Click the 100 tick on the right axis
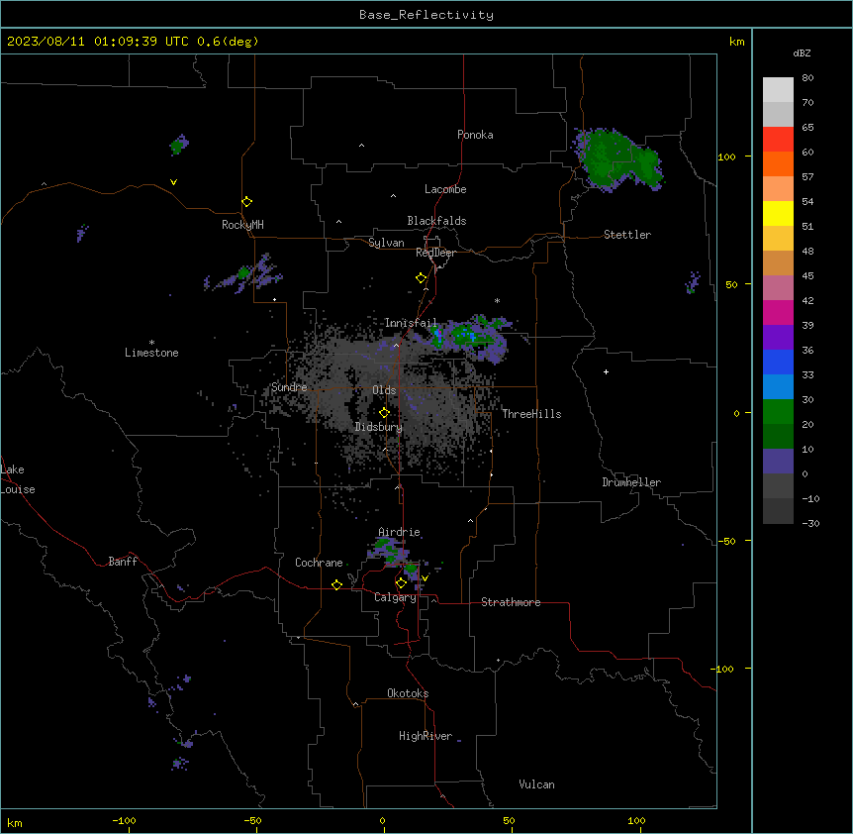The width and height of the screenshot is (853, 834). click(726, 156)
